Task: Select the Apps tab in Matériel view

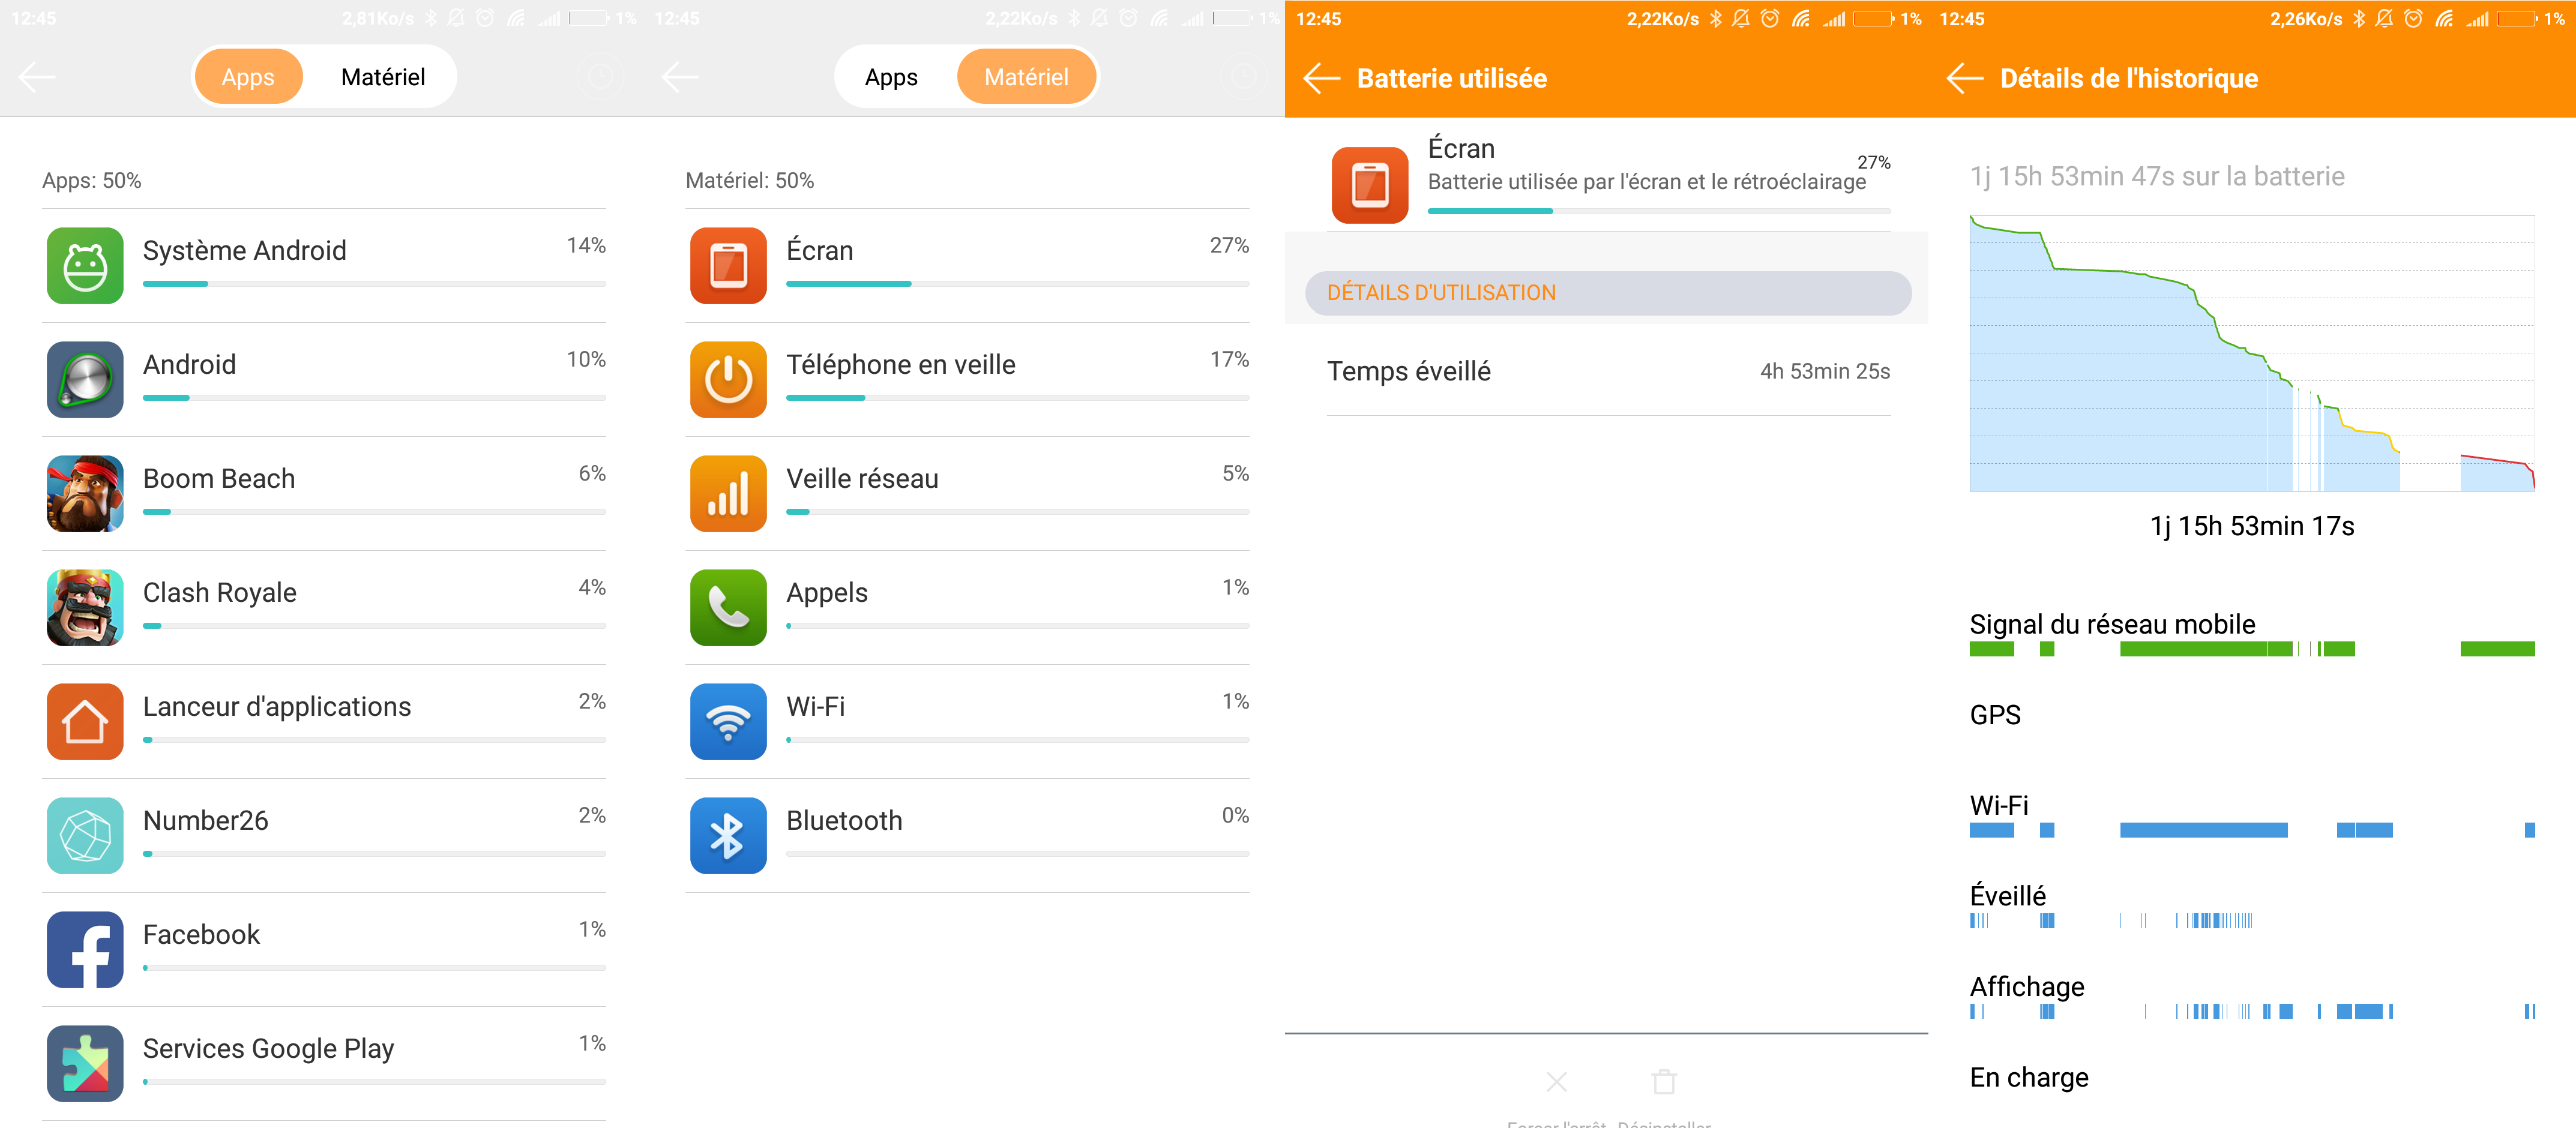Action: (x=891, y=77)
